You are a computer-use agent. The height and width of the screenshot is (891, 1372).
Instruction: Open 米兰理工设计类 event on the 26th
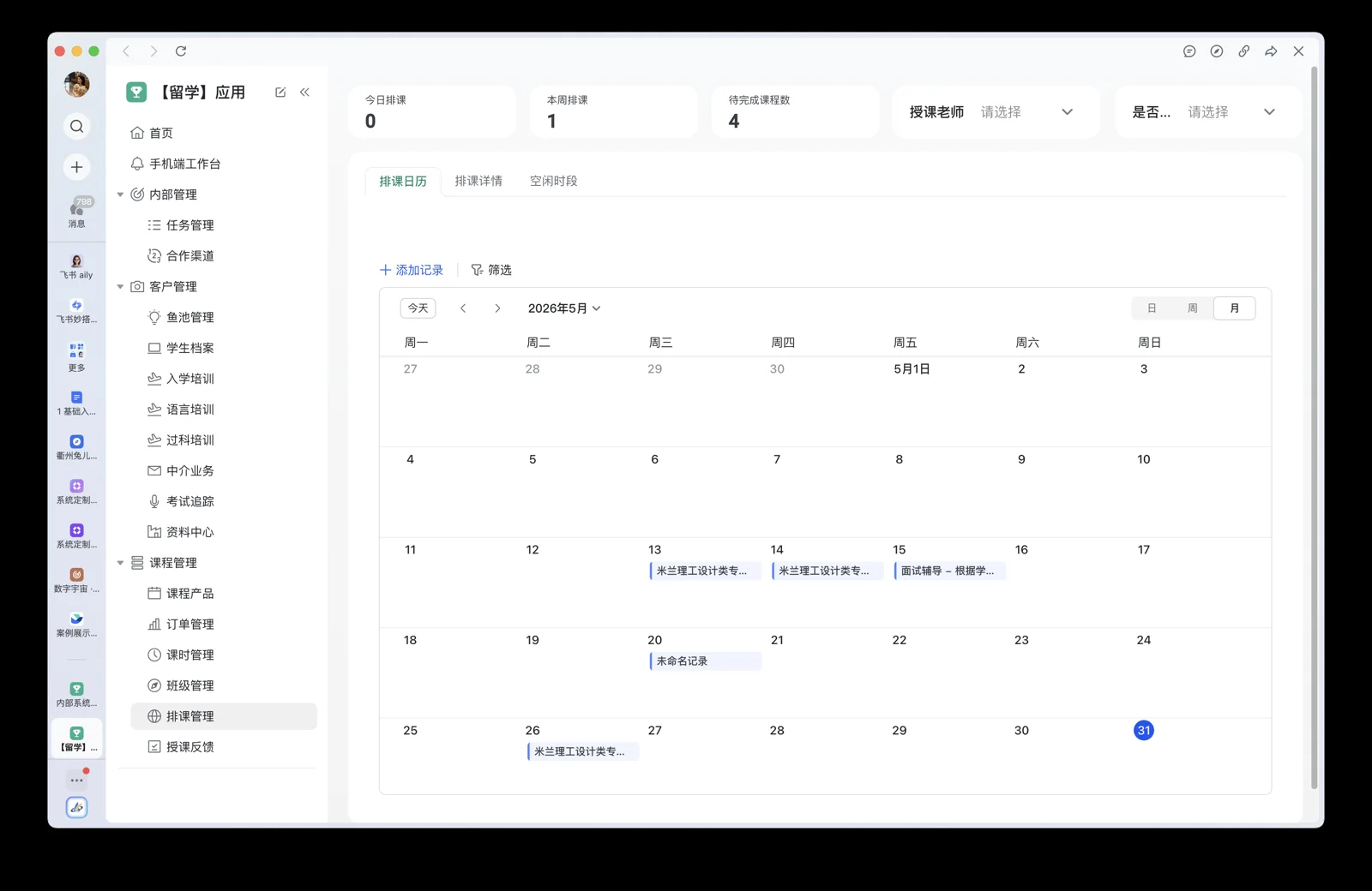[x=583, y=751]
